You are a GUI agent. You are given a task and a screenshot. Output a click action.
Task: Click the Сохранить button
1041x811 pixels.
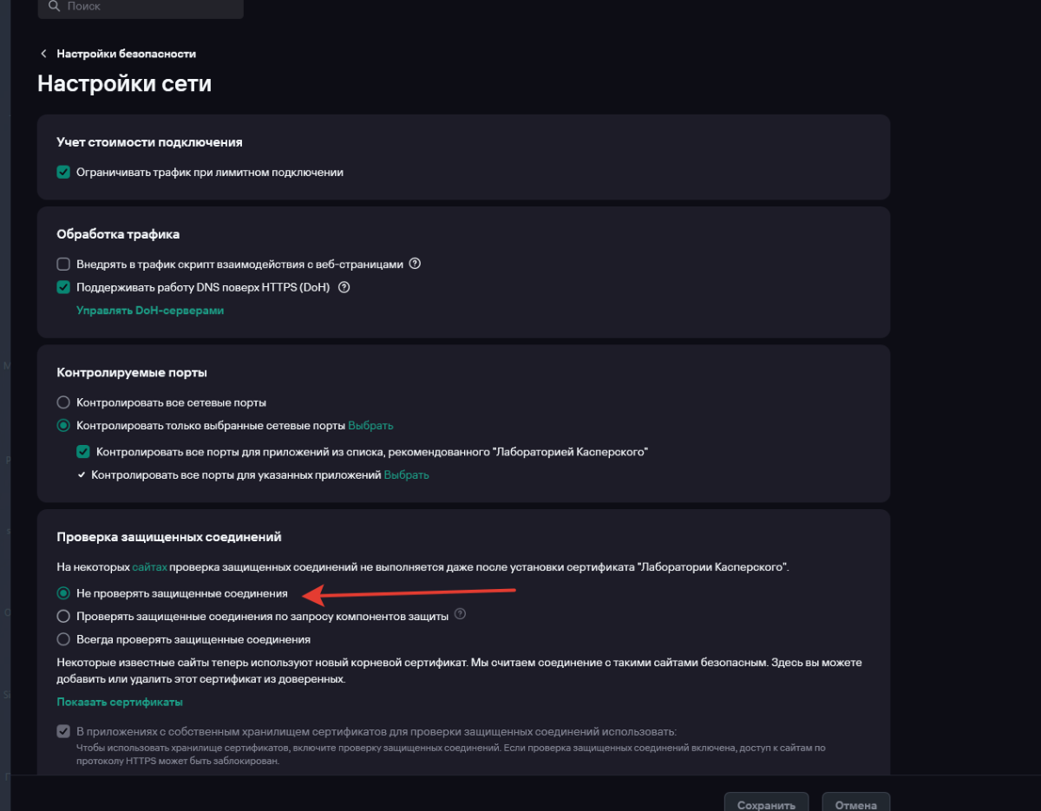[767, 804]
